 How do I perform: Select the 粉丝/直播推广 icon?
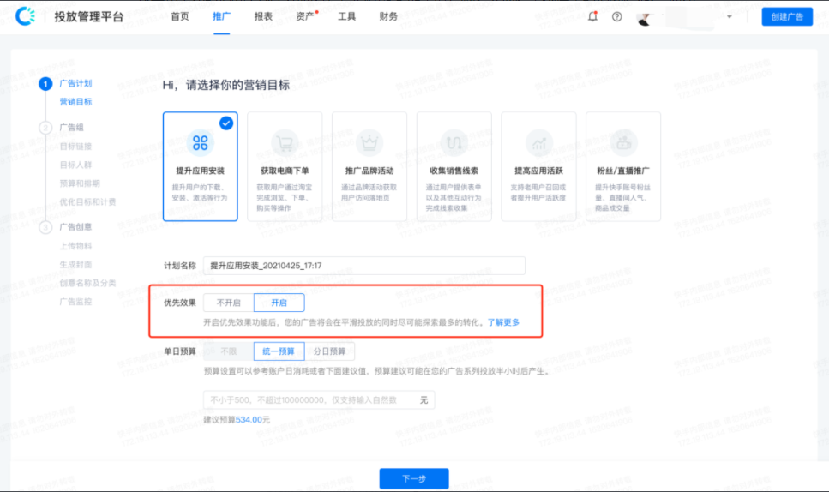(x=623, y=142)
